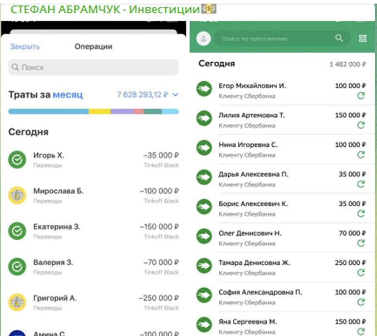This screenshot has height=336, width=377.
Task: Repeat the transfer to Борис Алексеевич К.
Action: (361, 214)
